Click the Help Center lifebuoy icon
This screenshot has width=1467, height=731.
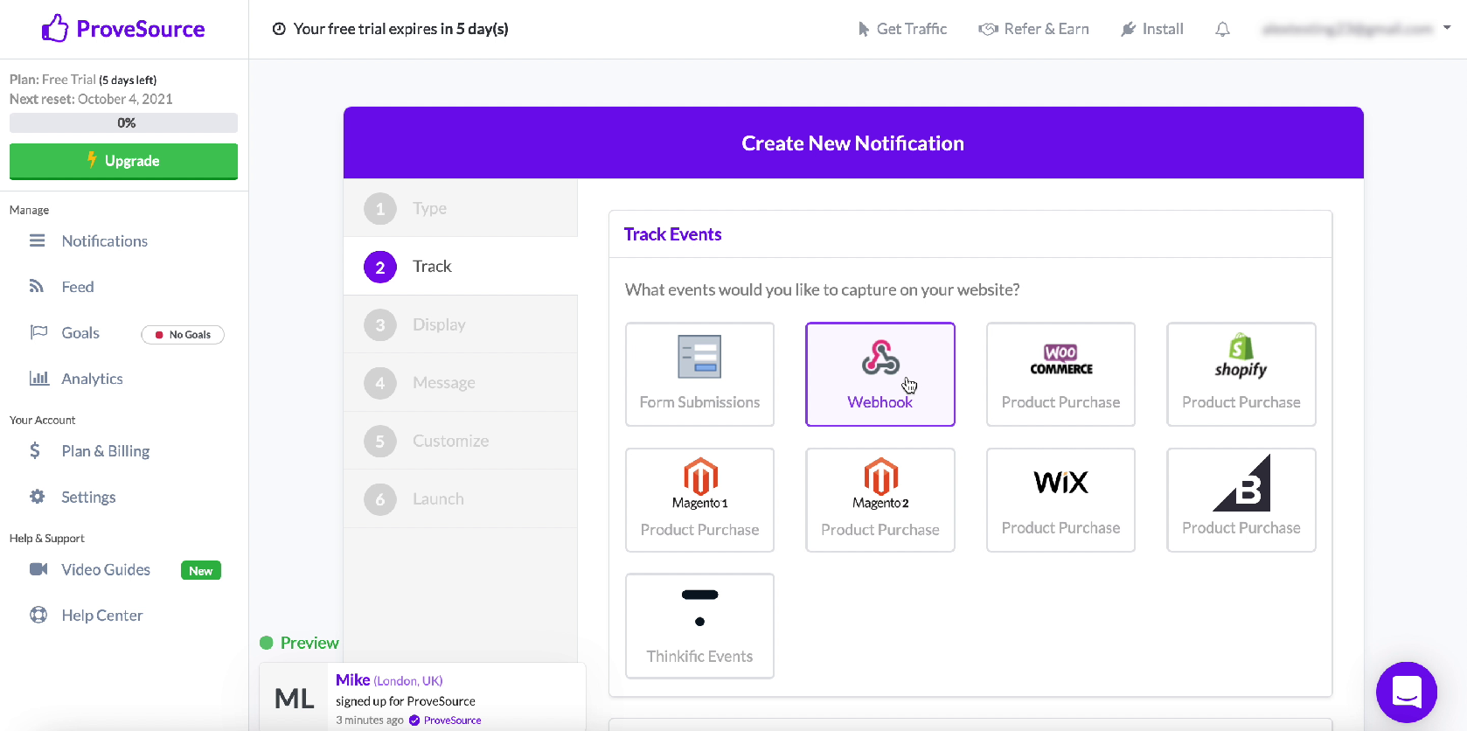(38, 615)
